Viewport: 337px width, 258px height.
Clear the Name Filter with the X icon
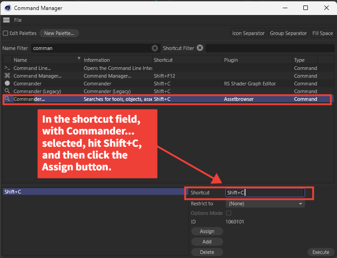pyautogui.click(x=155, y=48)
